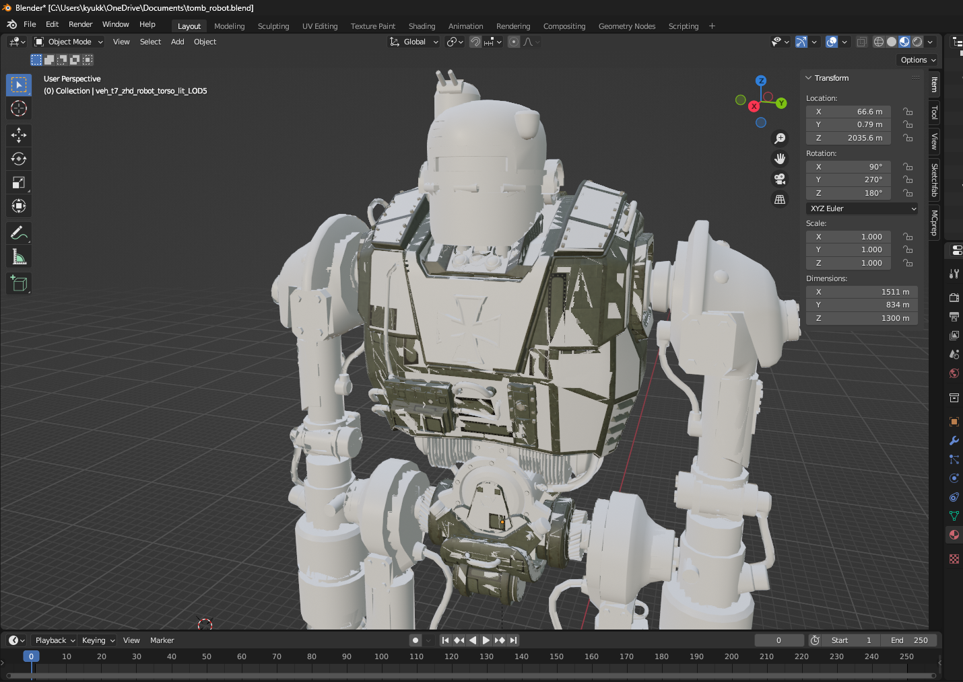Open the Playback dropdown in timeline
The image size is (963, 682).
(x=55, y=640)
